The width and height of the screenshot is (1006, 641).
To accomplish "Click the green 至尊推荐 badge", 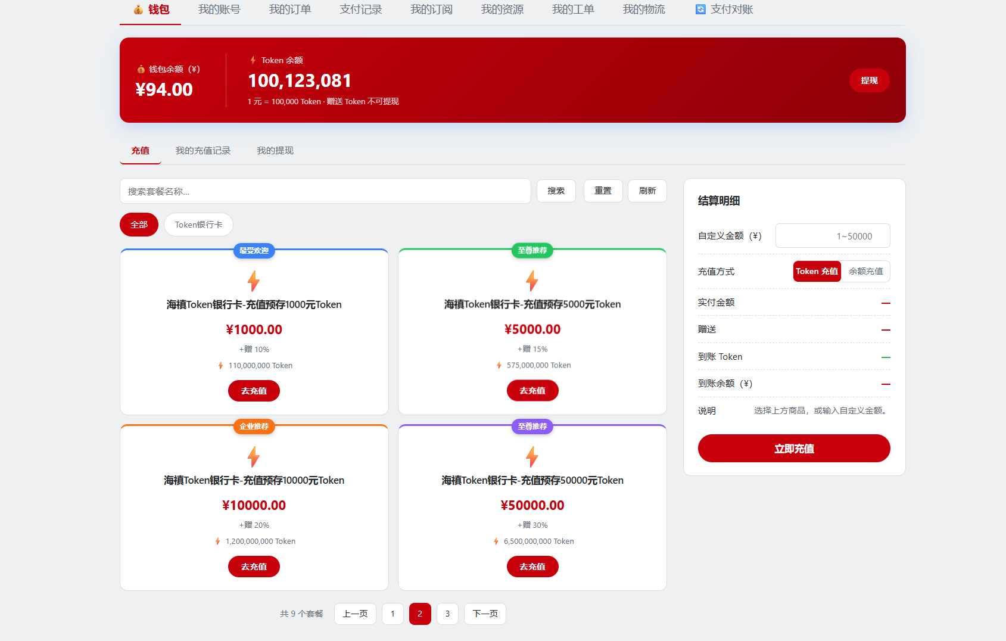I will click(x=532, y=251).
